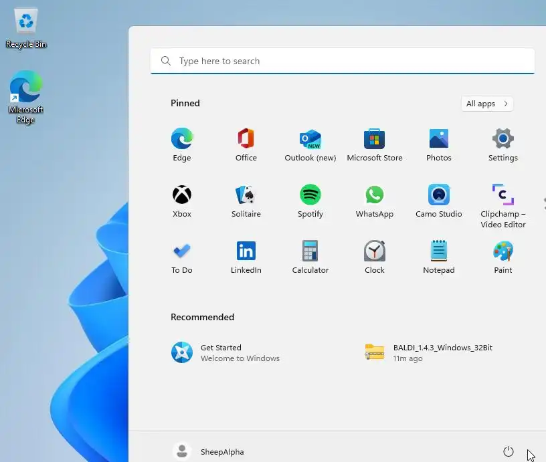Select Recycle Bin on the desktop
This screenshot has height=462, width=546.
(26, 29)
